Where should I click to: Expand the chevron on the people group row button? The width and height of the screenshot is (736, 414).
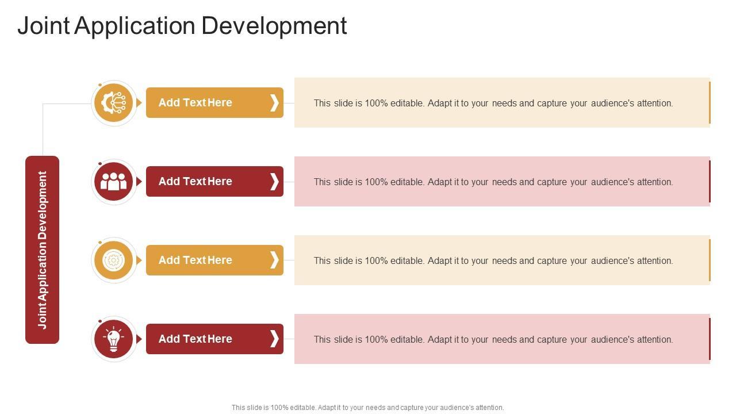[x=274, y=182]
